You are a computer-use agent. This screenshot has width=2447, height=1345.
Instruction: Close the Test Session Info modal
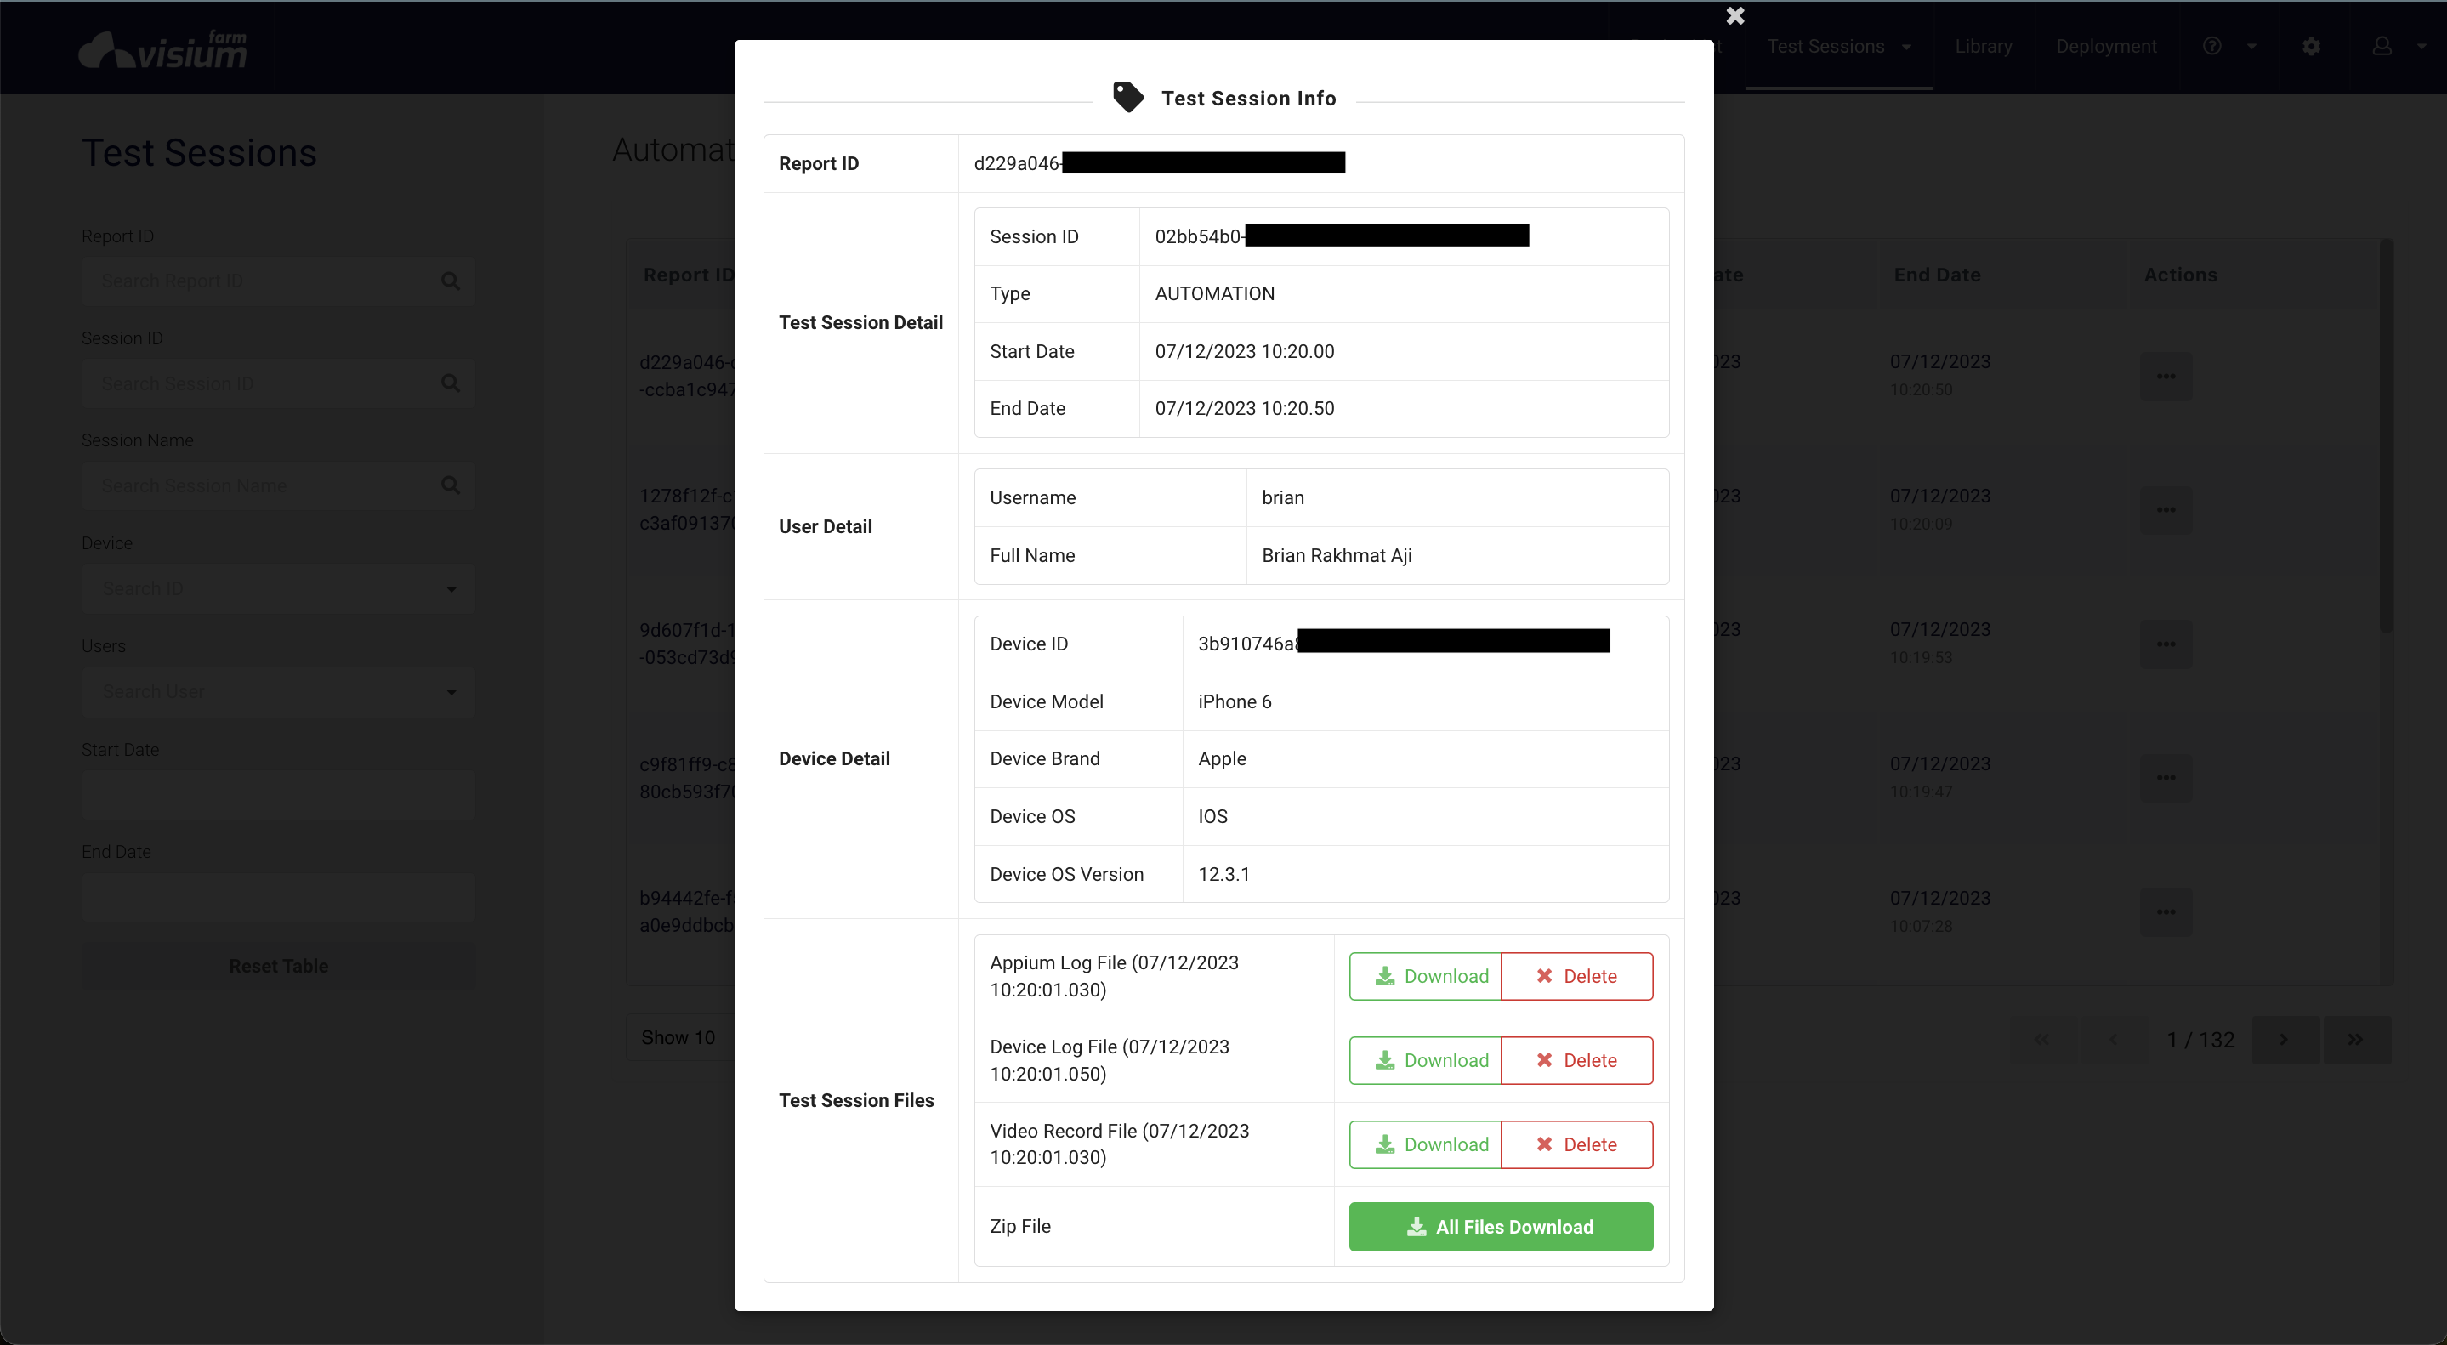1734,15
